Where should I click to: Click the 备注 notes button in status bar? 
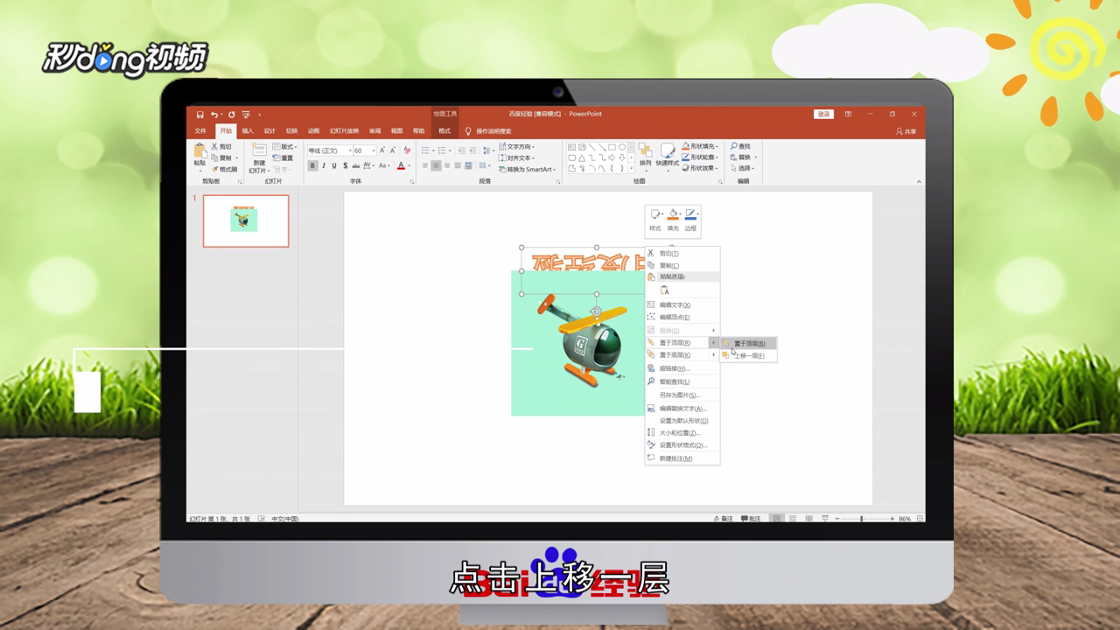click(x=724, y=519)
